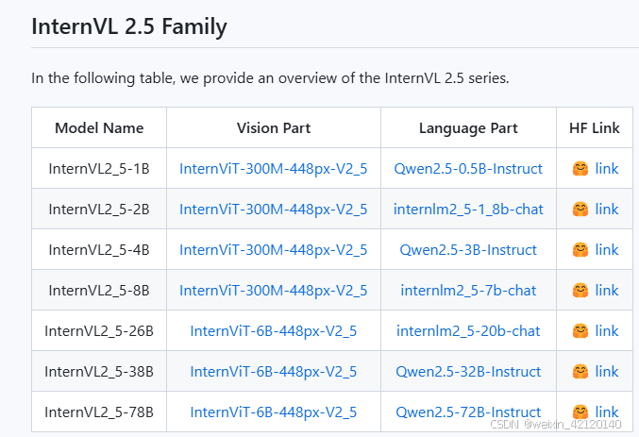The width and height of the screenshot is (639, 437).
Task: Open Qwen2.5-0.5B-Instruct language model link
Action: [x=468, y=169]
